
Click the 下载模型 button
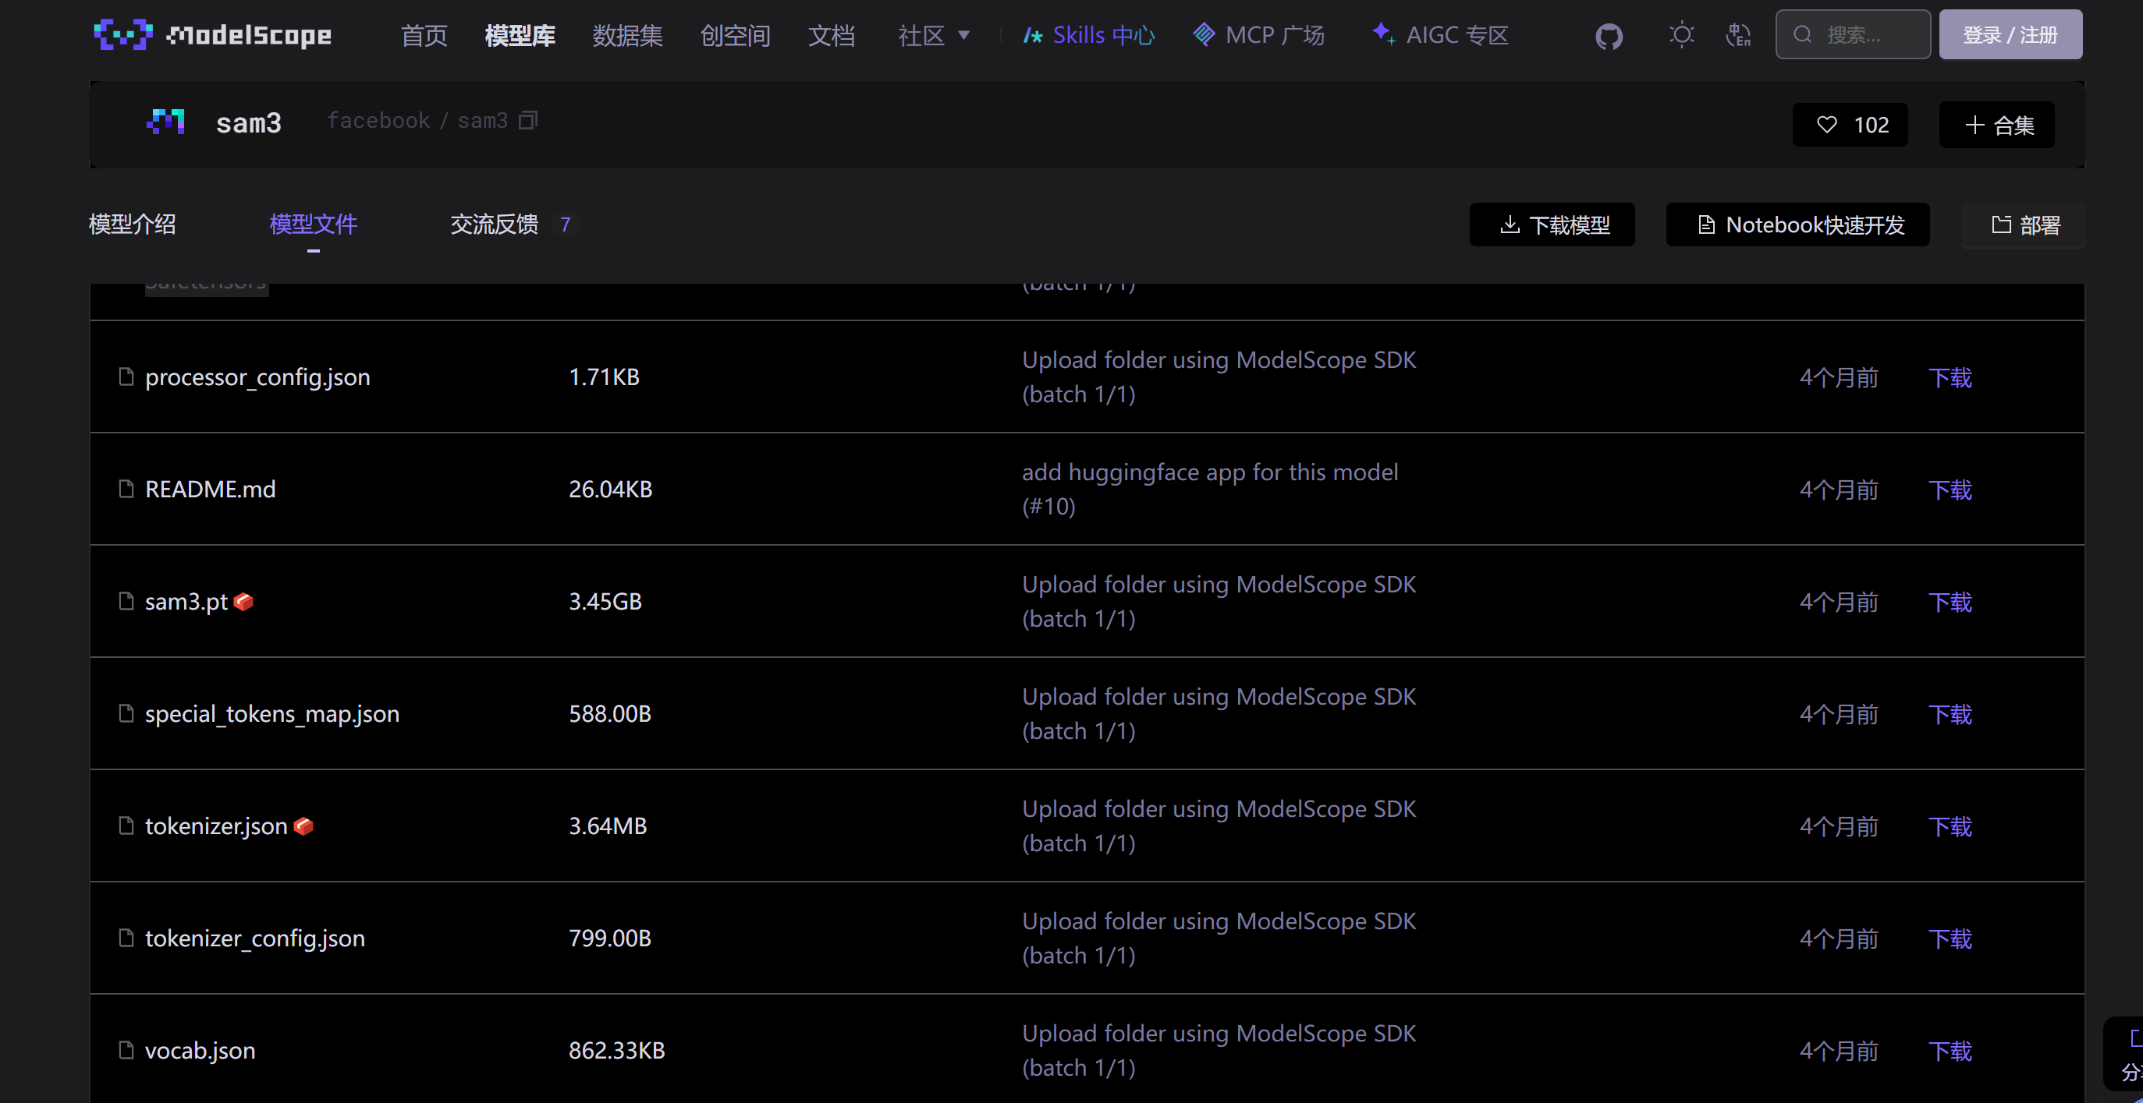(1552, 225)
